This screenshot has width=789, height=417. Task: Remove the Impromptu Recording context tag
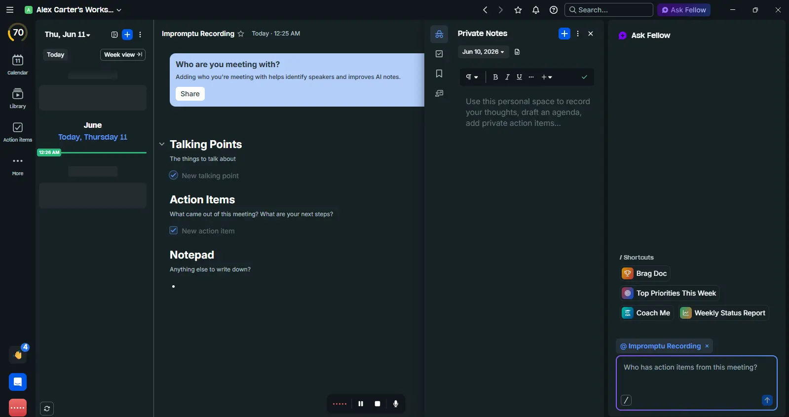707,346
